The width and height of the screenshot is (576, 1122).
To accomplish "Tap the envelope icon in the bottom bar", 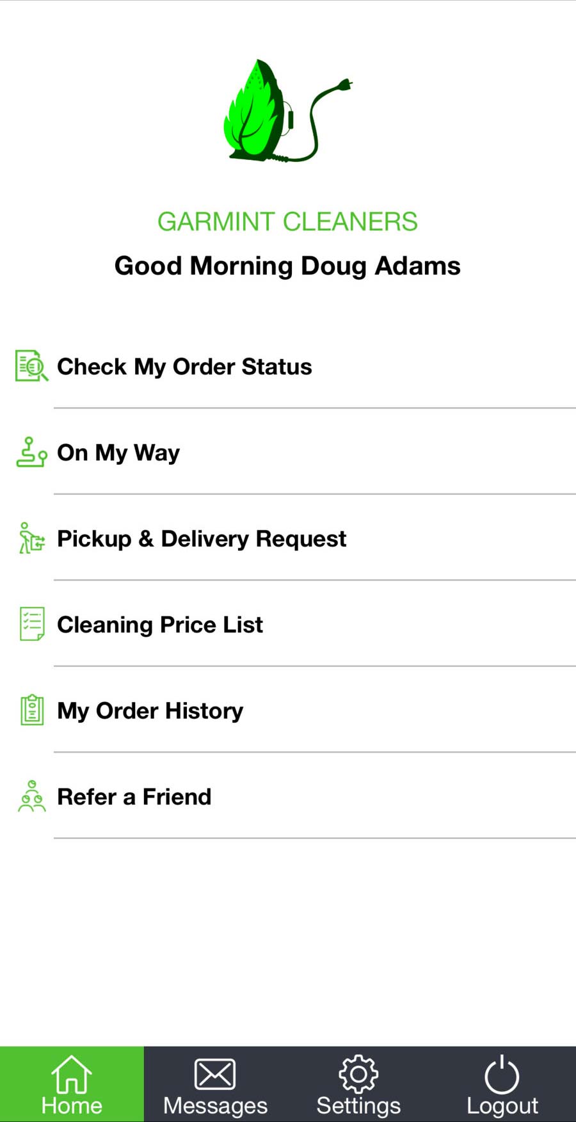I will click(x=215, y=1074).
